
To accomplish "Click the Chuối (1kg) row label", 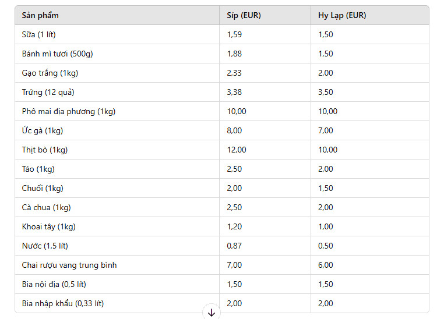I will [43, 189].
